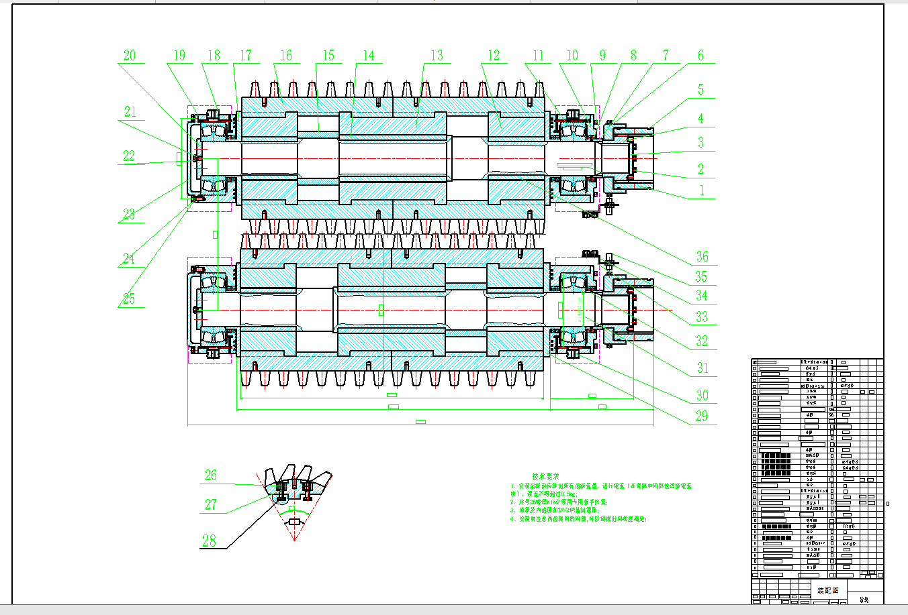The width and height of the screenshot is (908, 615).
Task: Select part callout number 29
Action: tap(702, 416)
